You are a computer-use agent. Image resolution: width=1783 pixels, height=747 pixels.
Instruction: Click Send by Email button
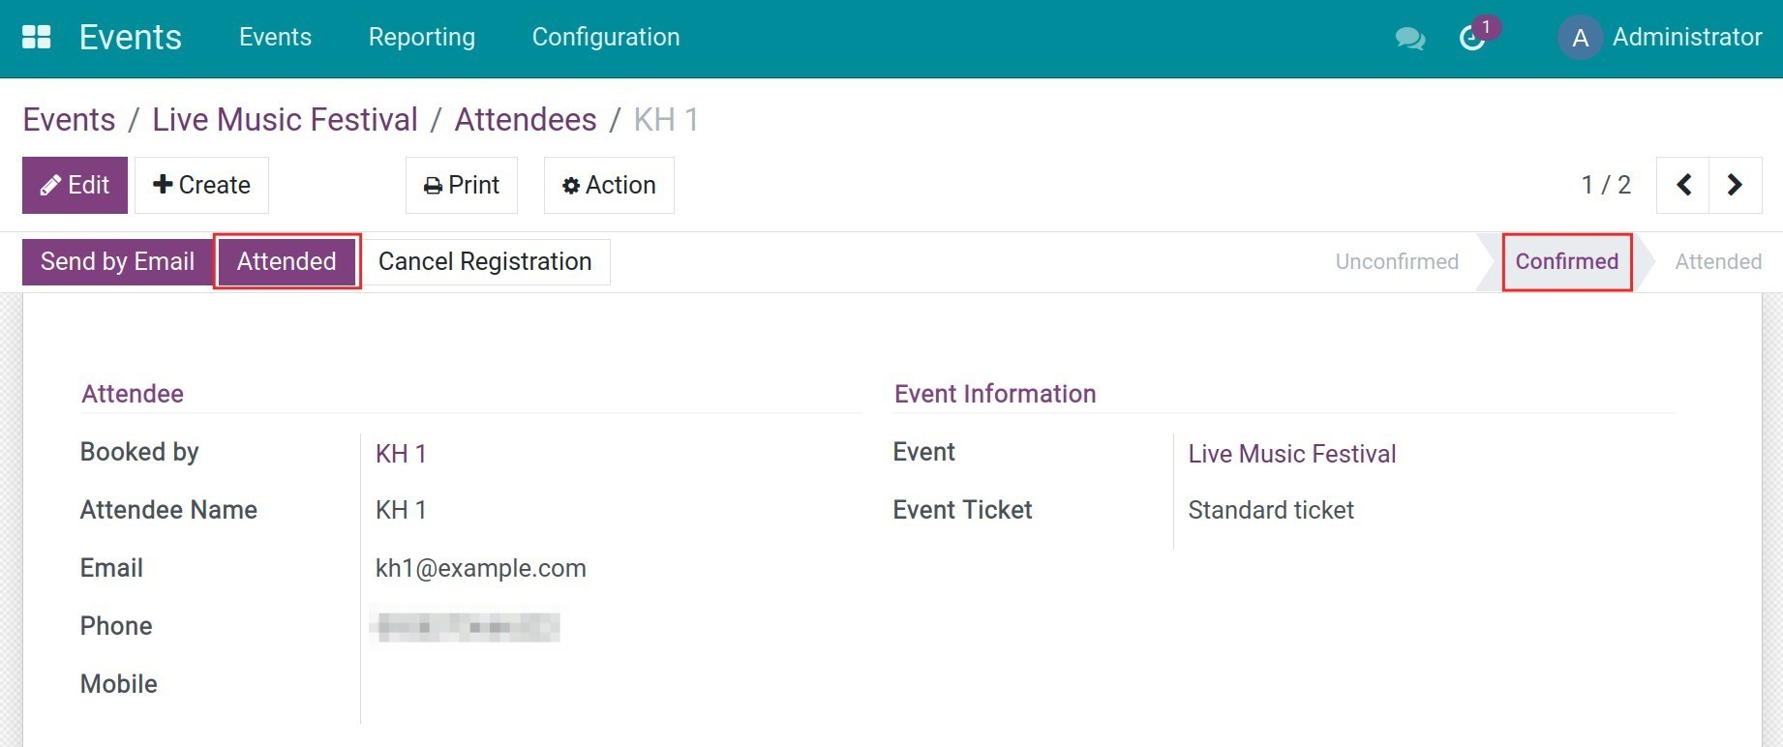pyautogui.click(x=117, y=261)
